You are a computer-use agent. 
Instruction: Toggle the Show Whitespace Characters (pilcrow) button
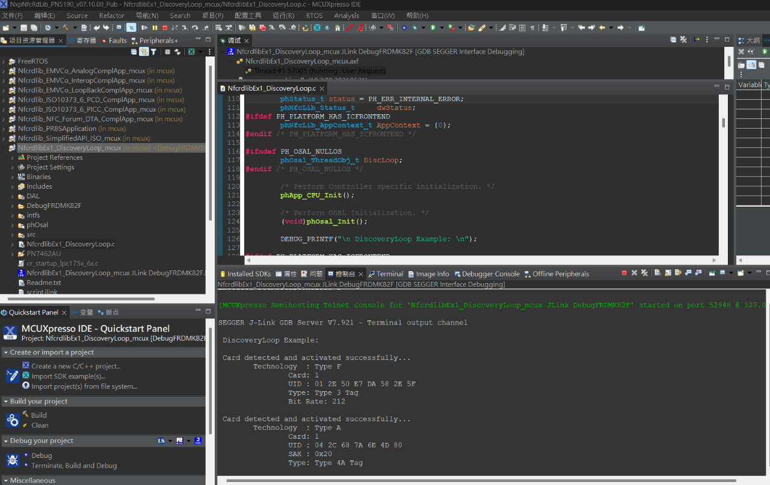point(532,28)
